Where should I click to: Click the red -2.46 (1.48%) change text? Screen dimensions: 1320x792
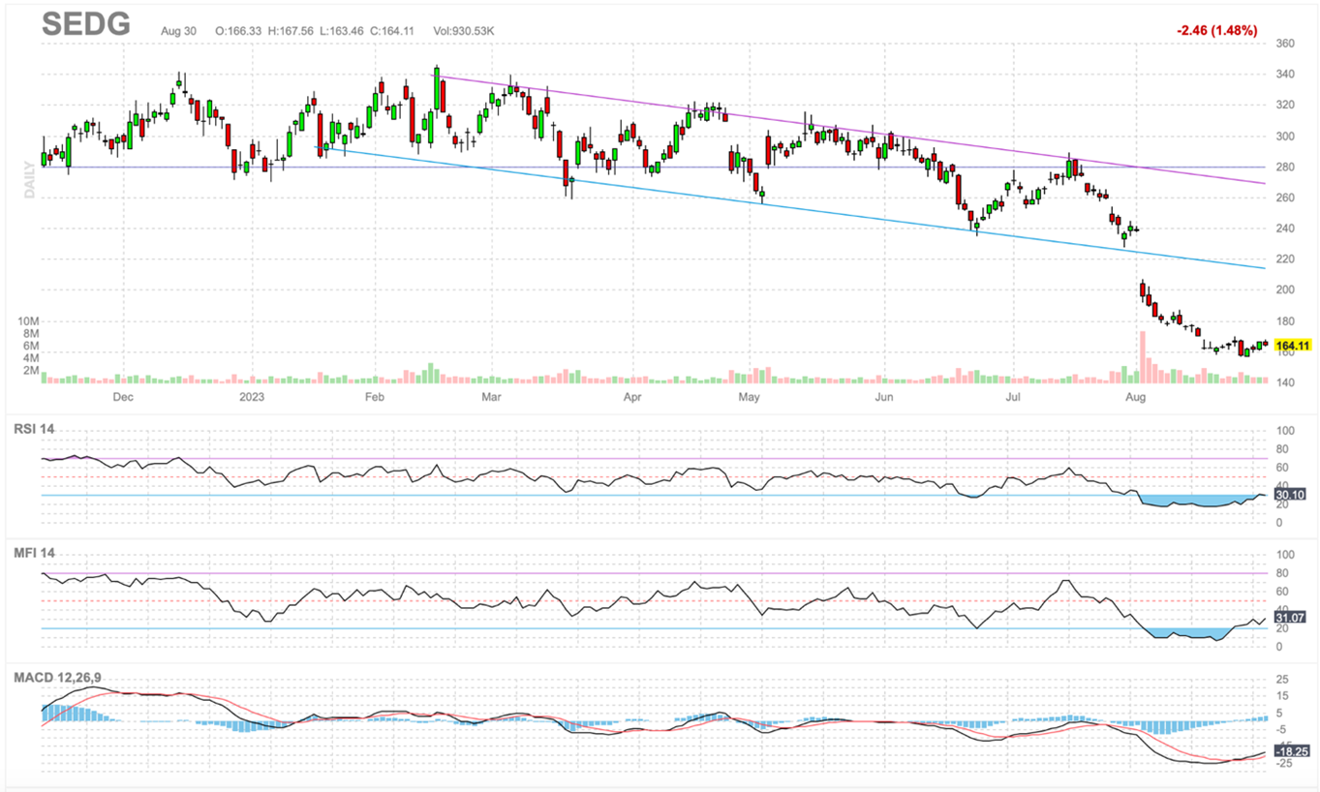tap(1216, 31)
